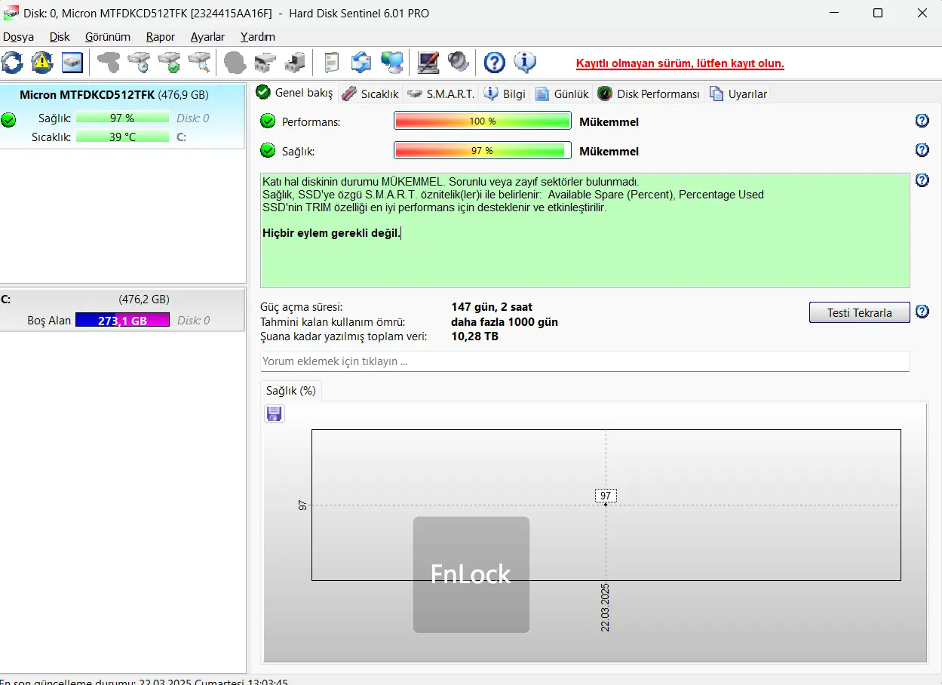Click the floppy save icon above the health graph
Viewport: 942px width, 685px height.
[275, 413]
